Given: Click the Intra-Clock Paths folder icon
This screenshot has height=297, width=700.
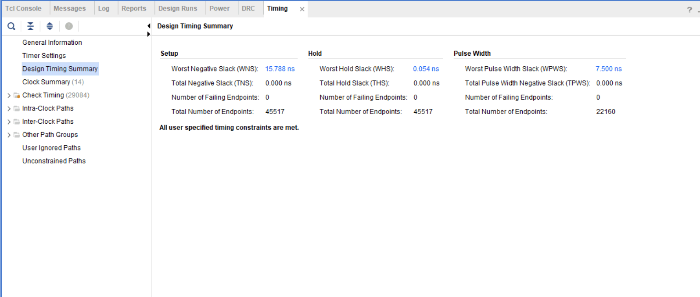Looking at the screenshot, I should coord(17,108).
